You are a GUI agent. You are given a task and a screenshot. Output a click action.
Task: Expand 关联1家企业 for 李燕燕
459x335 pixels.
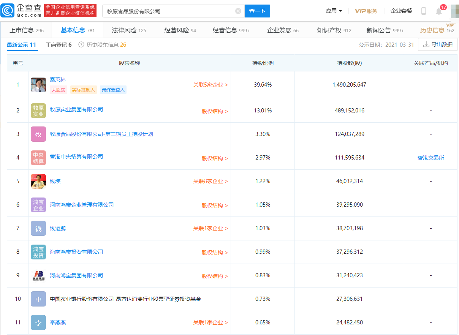(x=211, y=323)
